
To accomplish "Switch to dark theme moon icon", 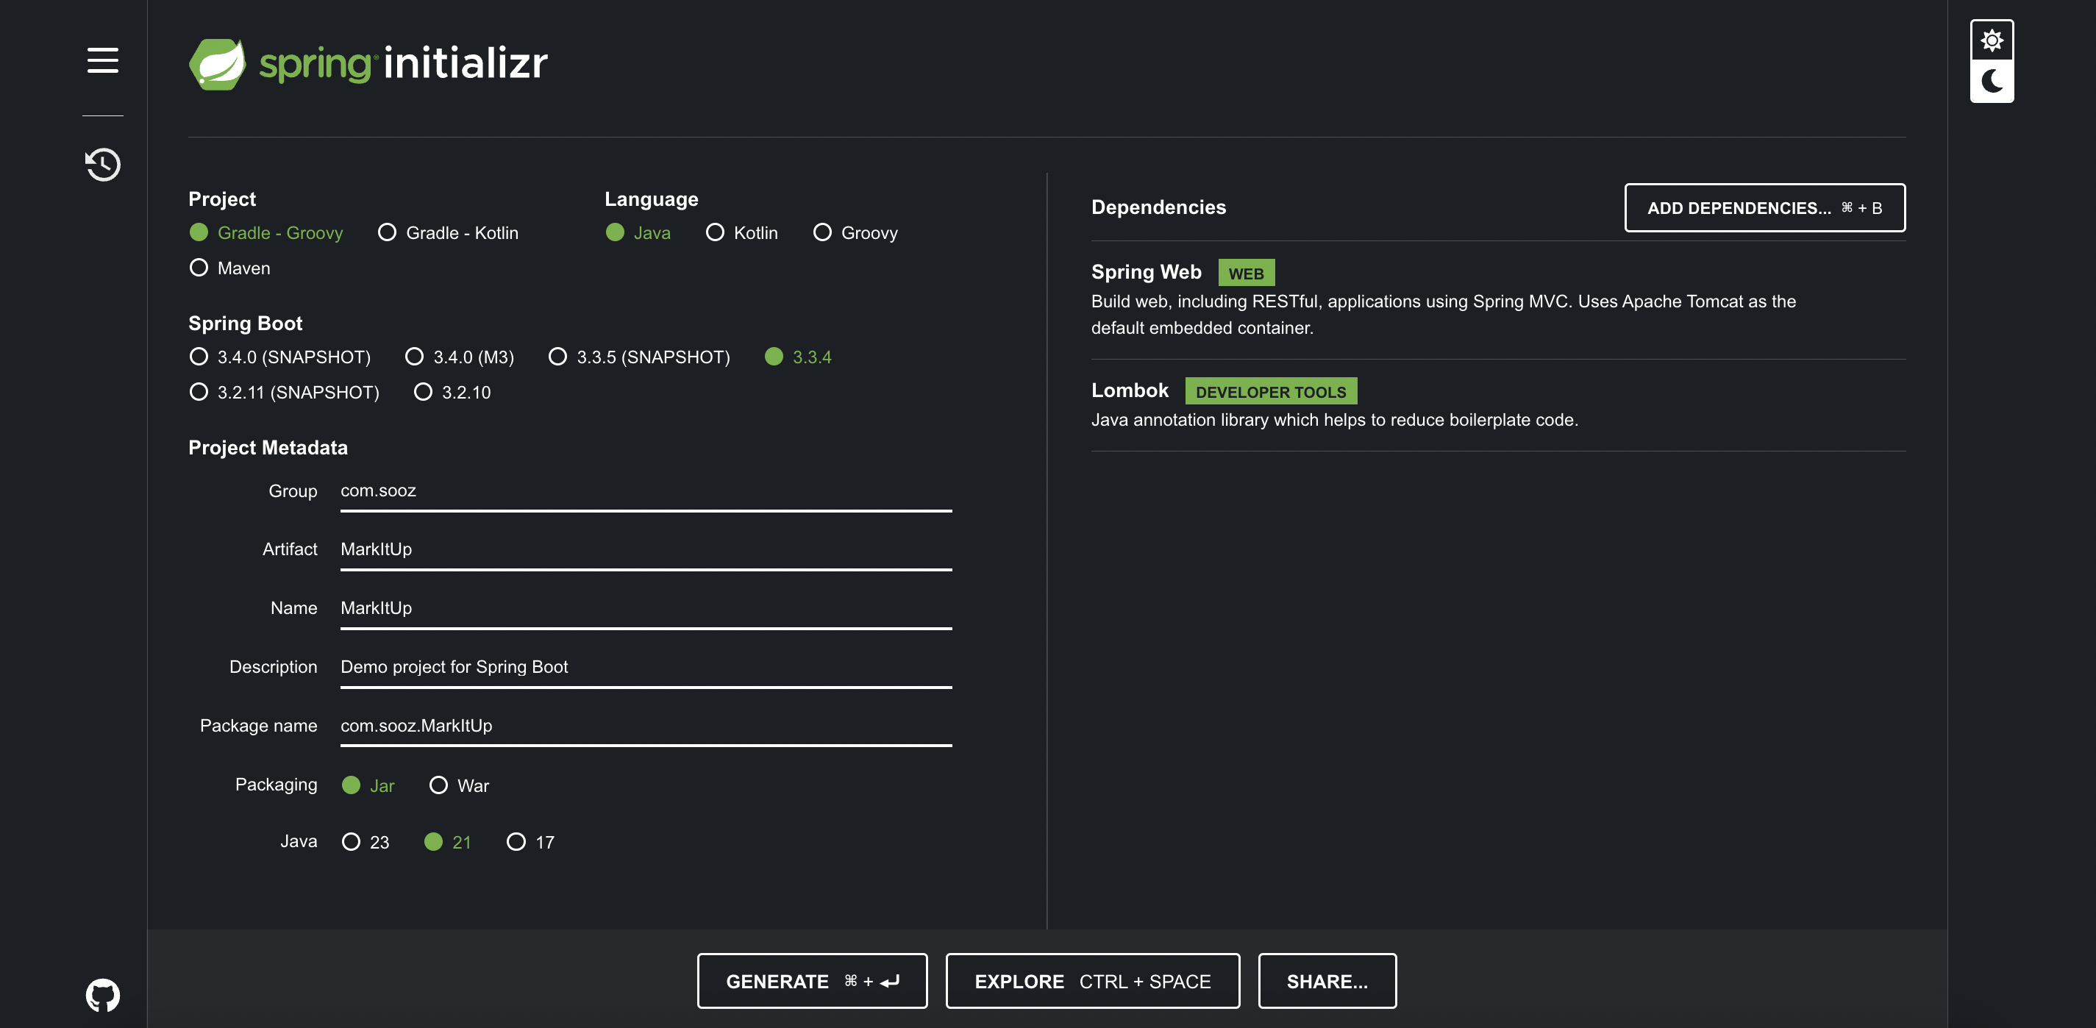I will click(1991, 82).
